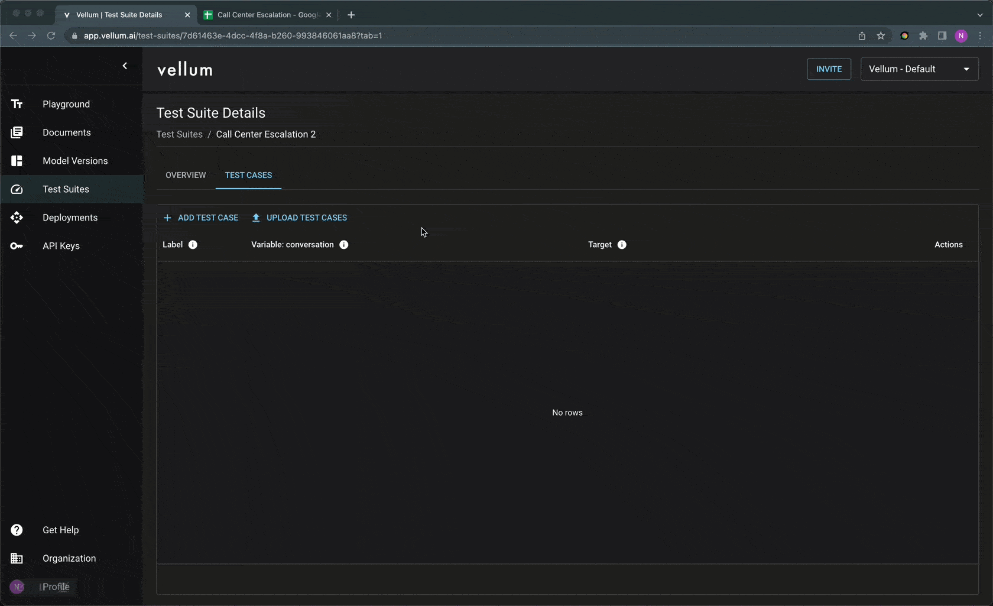Click the info icon next to Label
Image resolution: width=993 pixels, height=606 pixels.
pyautogui.click(x=193, y=245)
